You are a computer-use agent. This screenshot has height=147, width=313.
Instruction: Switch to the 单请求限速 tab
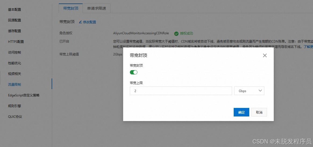coord(97,9)
